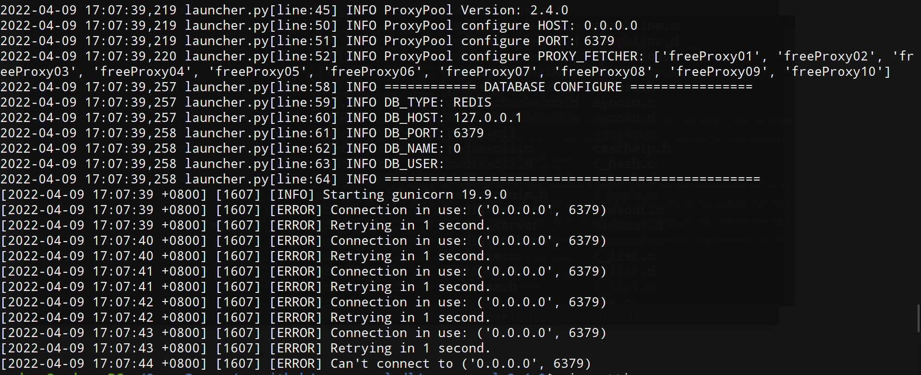Click the launcher.py[line:64] separator log line
This screenshot has height=375, width=921.
pos(380,179)
